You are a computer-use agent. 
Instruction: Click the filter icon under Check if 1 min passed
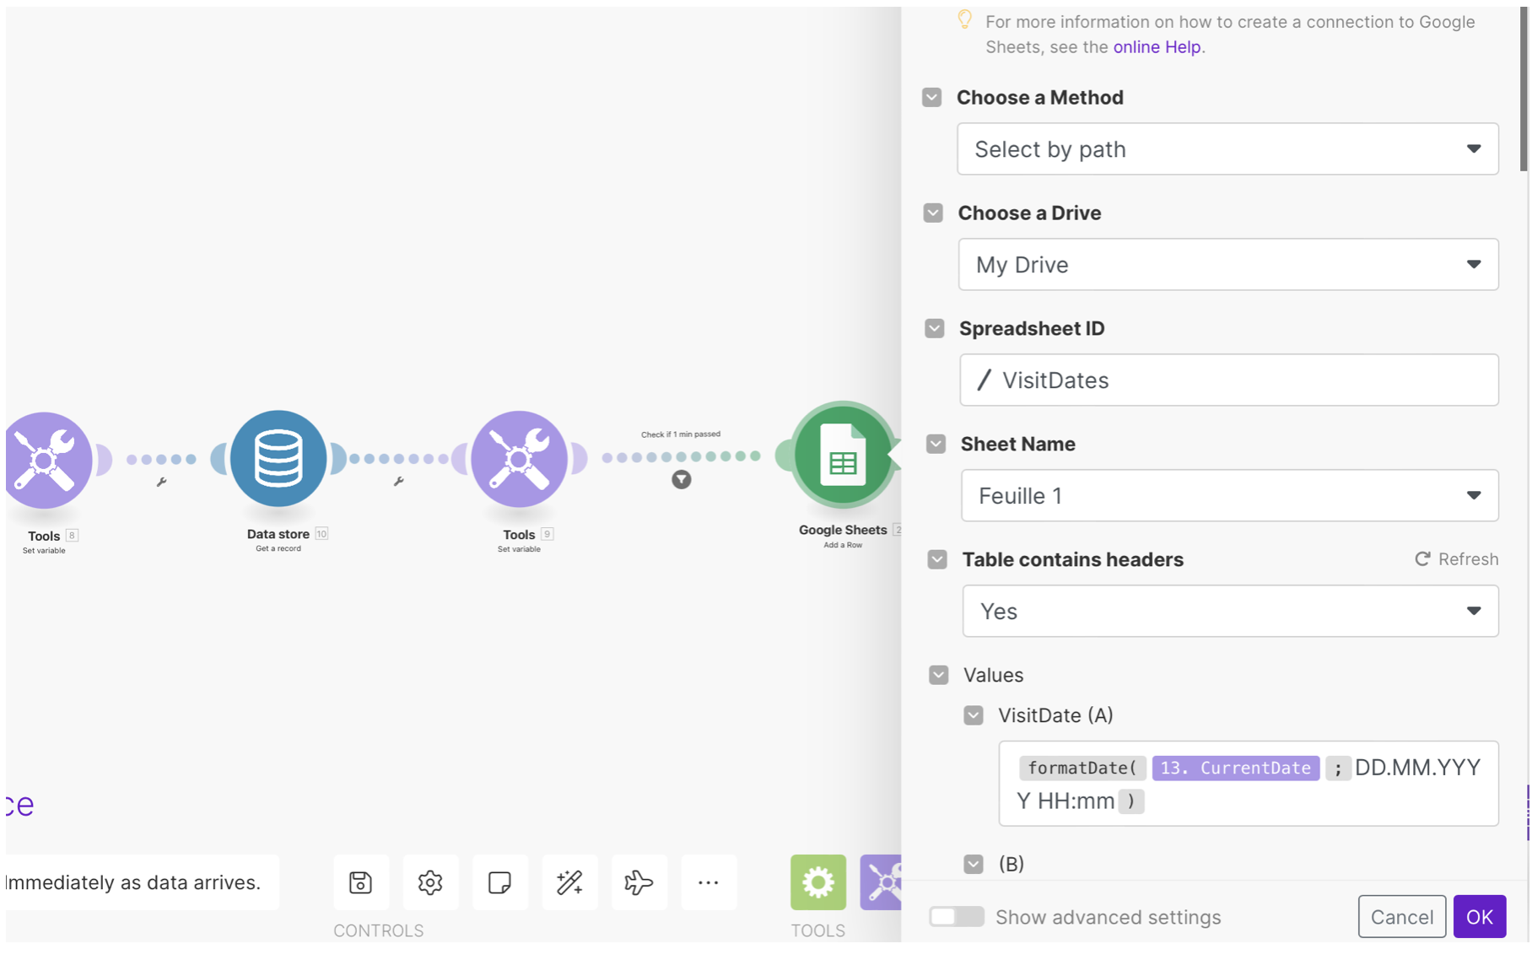pos(682,480)
